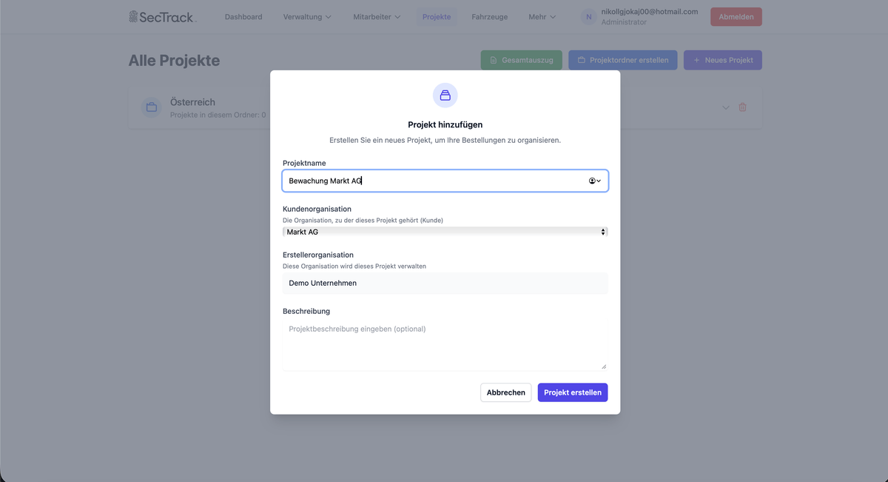Open the Kundenorganisation dropdown
The height and width of the screenshot is (482, 888).
click(x=445, y=232)
